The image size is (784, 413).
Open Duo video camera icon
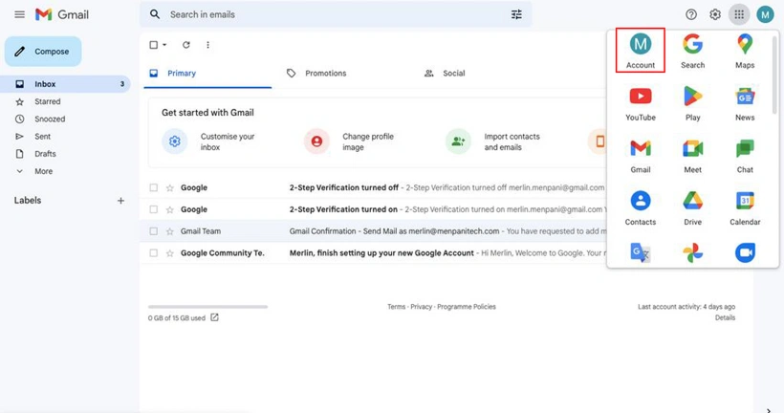click(745, 252)
